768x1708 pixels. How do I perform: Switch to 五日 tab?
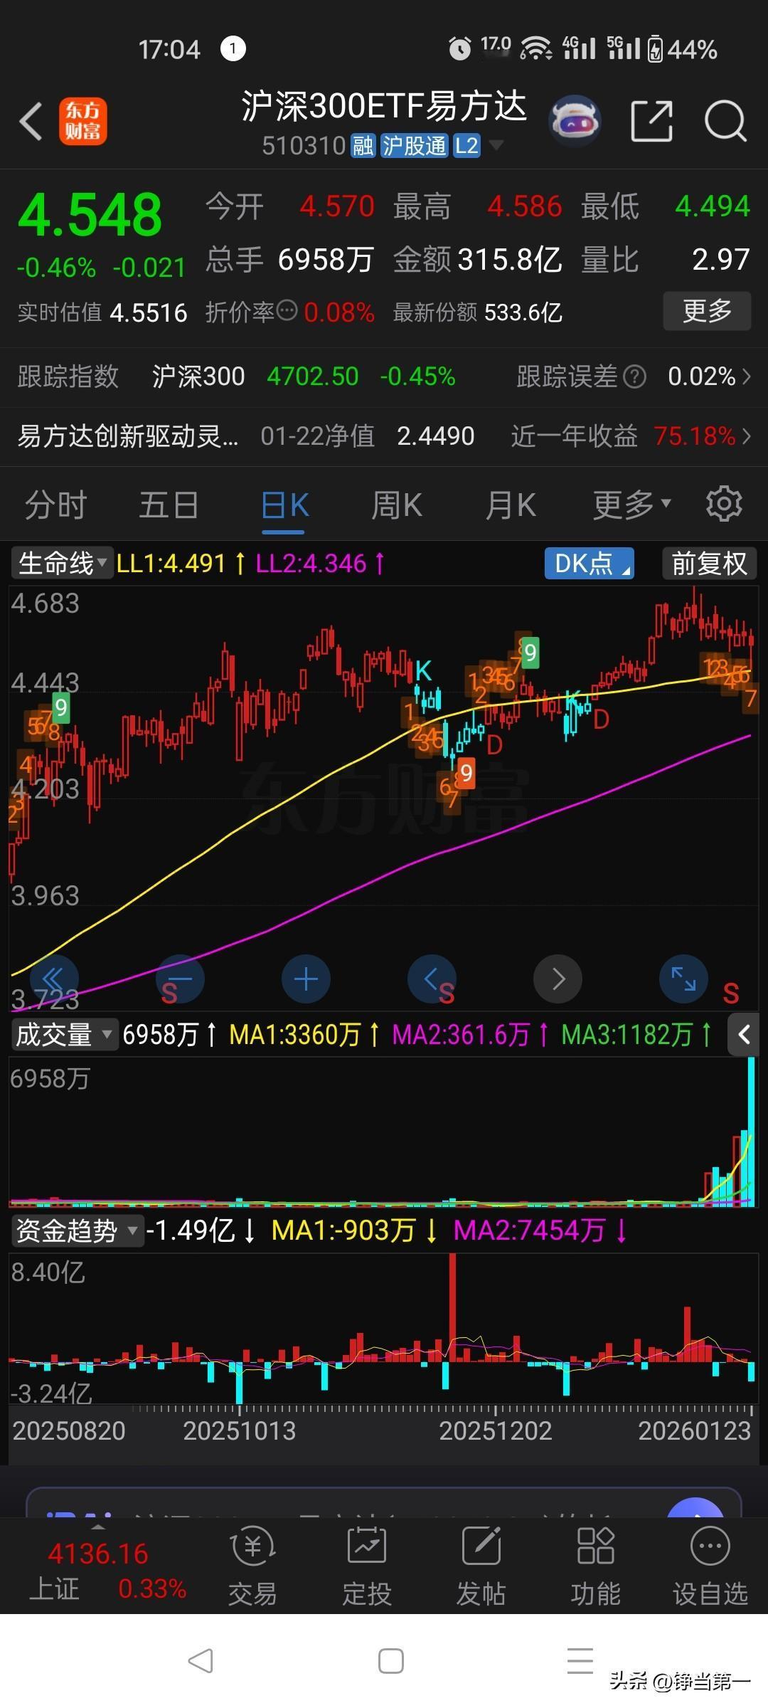[x=169, y=505]
